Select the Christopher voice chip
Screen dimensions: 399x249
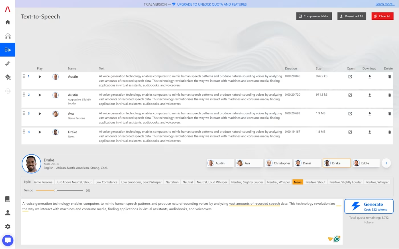pyautogui.click(x=278, y=163)
